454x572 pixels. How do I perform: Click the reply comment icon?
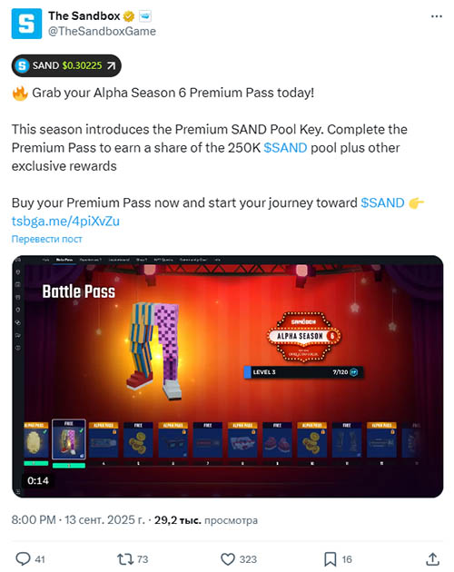(23, 559)
